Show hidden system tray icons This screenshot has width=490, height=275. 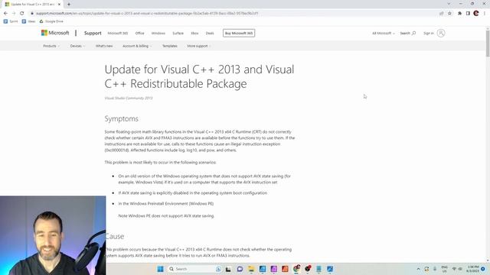[x=419, y=269]
